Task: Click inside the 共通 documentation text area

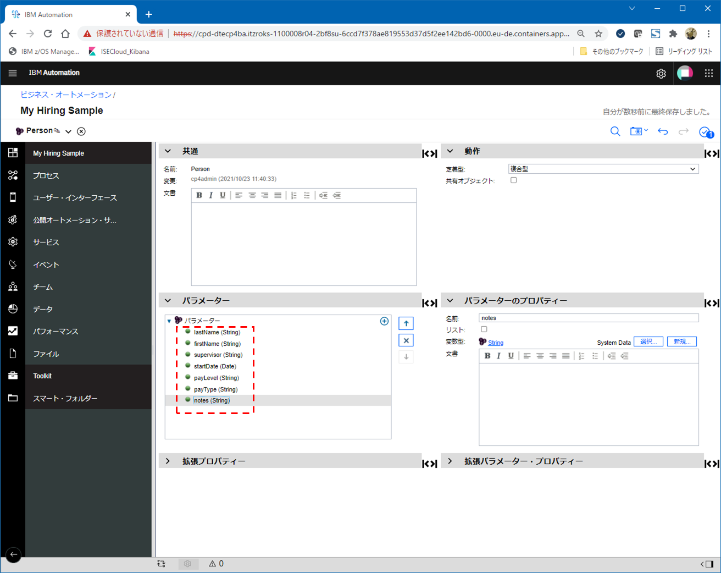Action: click(x=304, y=244)
